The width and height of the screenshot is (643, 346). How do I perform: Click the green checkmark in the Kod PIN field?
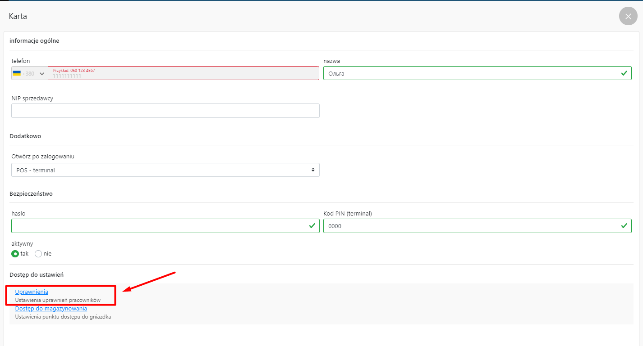(x=624, y=226)
